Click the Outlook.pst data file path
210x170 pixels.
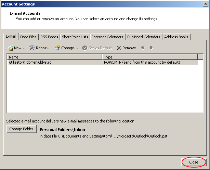(104, 136)
